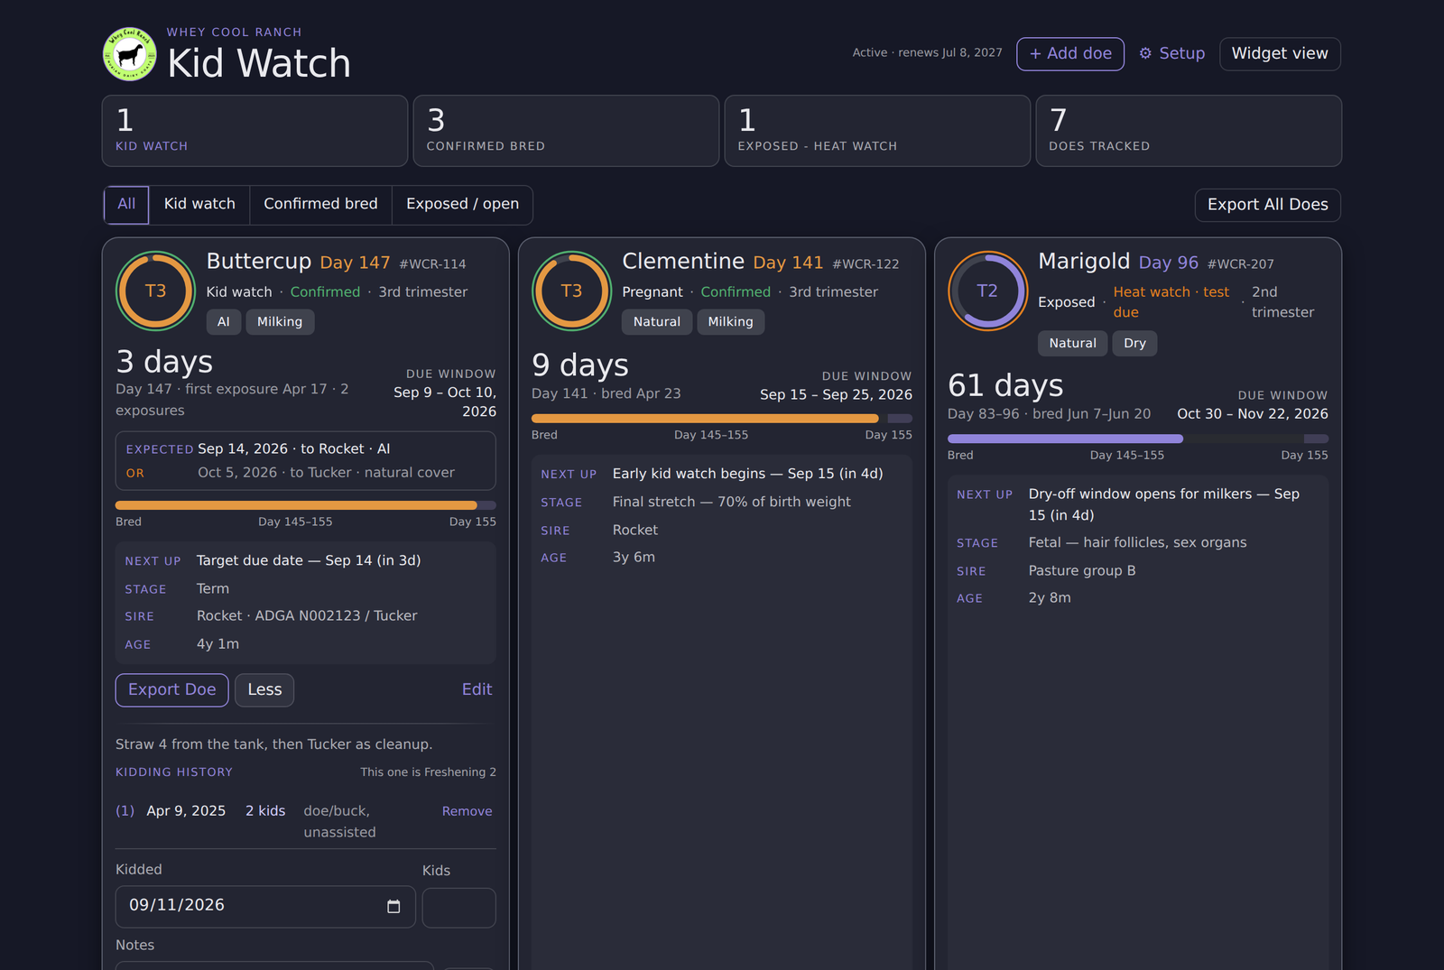This screenshot has width=1444, height=970.
Task: Click Clementine's T3 trimester ring
Action: point(571,291)
